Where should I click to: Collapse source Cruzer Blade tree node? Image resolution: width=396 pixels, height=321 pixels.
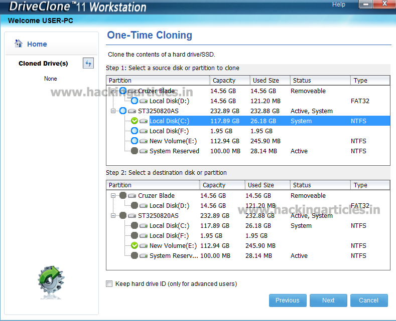113,91
